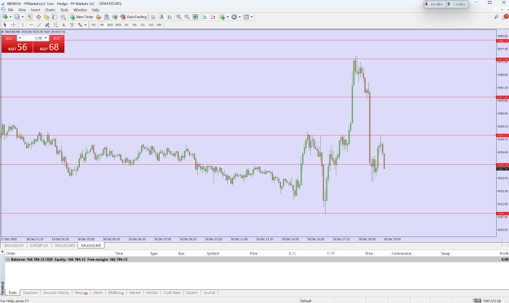Select the crosshair tool
The width and height of the screenshot is (509, 303).
point(13,24)
